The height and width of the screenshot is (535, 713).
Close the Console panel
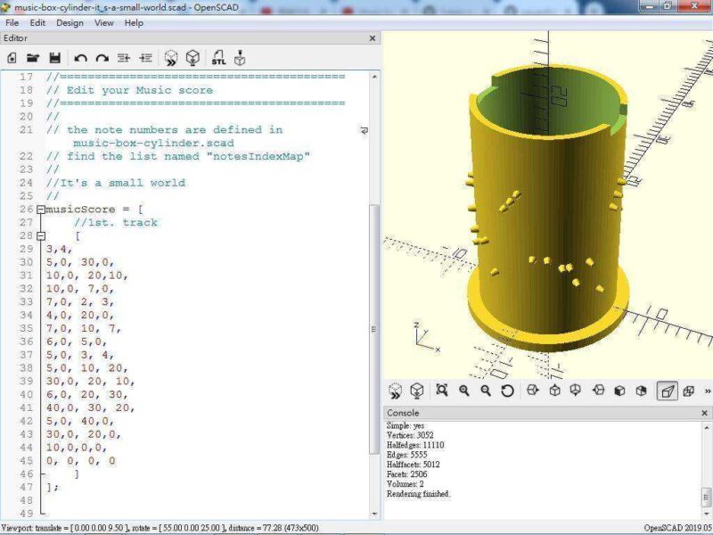coord(705,413)
